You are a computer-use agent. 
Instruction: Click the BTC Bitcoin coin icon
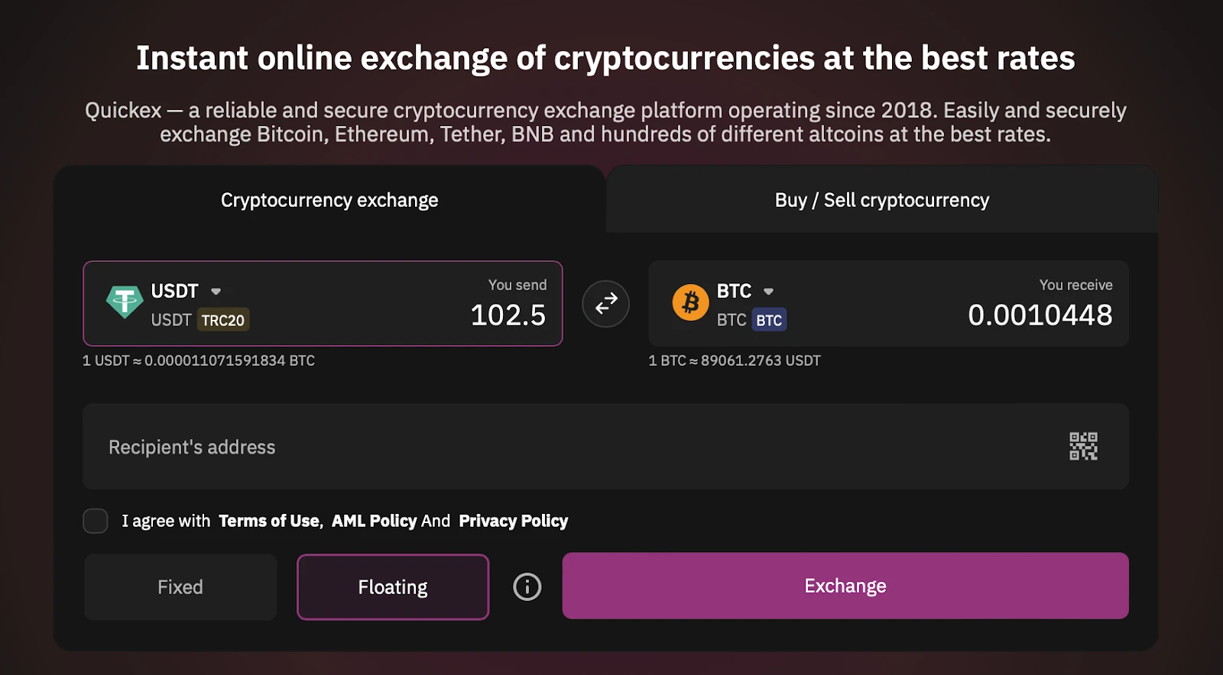690,303
